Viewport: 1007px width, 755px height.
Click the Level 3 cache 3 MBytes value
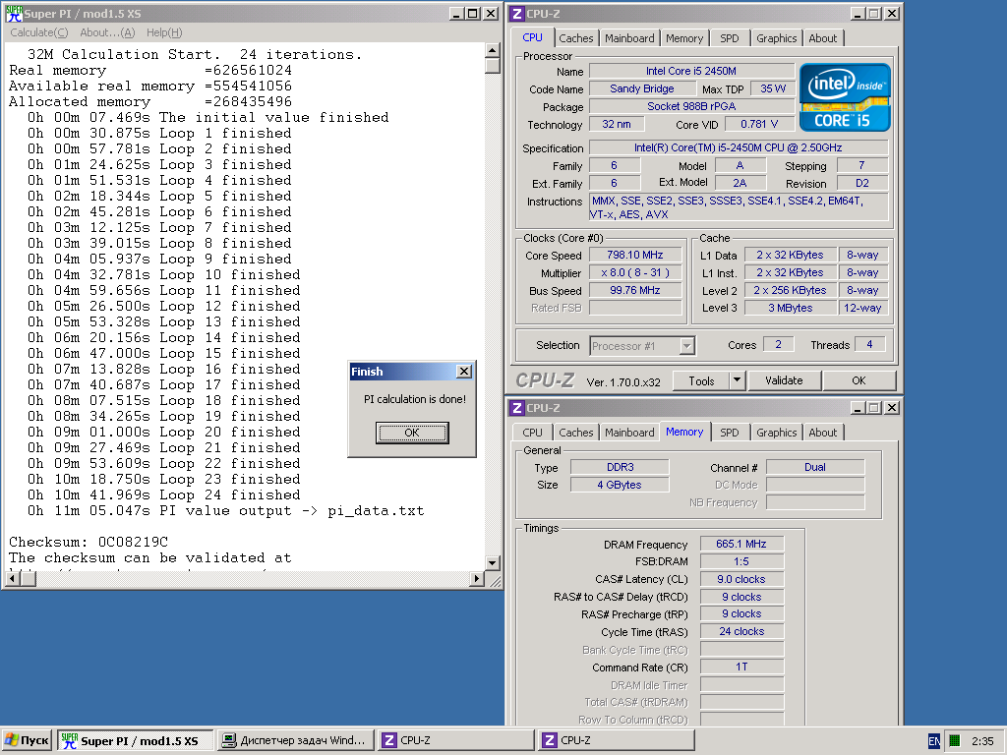point(791,308)
